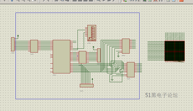The image size is (193, 111).
Task: Click the Wire Autorouter toolbar icon
Action: tap(125, 1)
